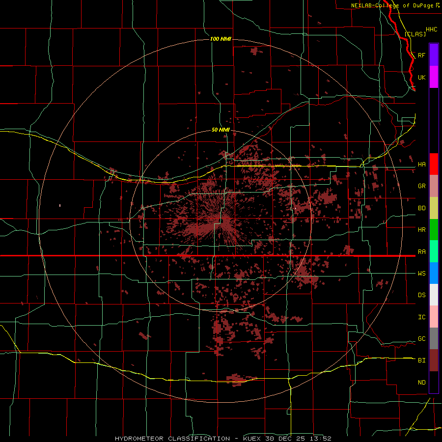Pick the aqua RA legend swatch

(434, 251)
